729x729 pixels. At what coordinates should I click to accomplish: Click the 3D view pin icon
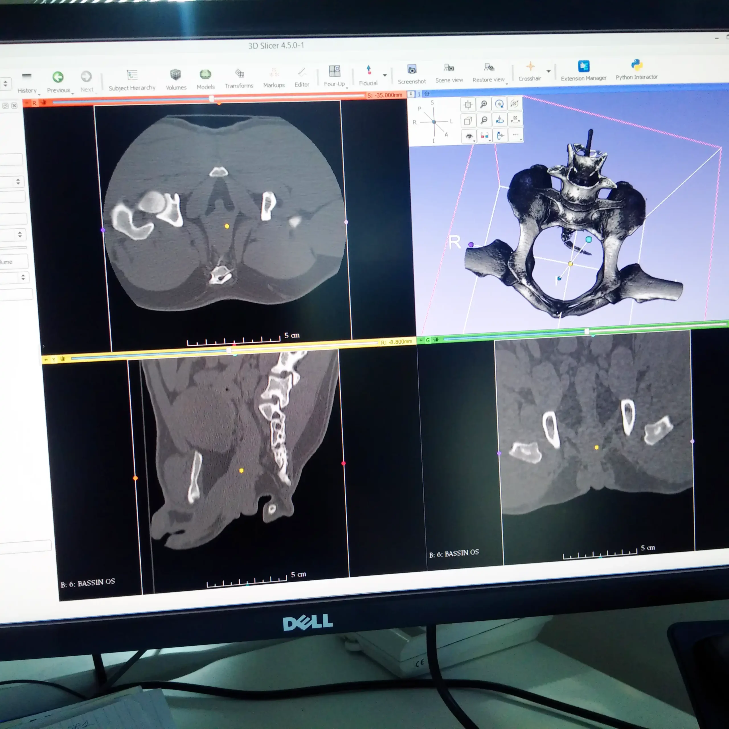(x=411, y=94)
